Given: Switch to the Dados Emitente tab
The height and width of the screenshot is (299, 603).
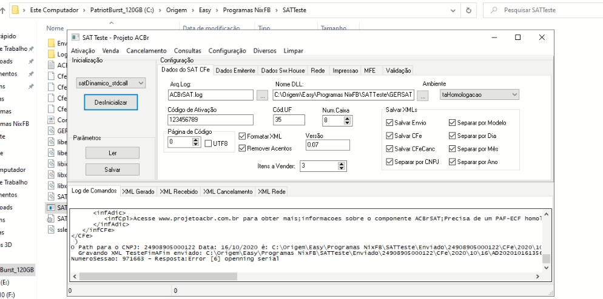Looking at the screenshot, I should [x=235, y=71].
